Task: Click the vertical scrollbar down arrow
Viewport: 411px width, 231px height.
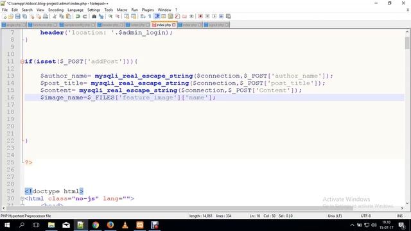Action: [407, 203]
